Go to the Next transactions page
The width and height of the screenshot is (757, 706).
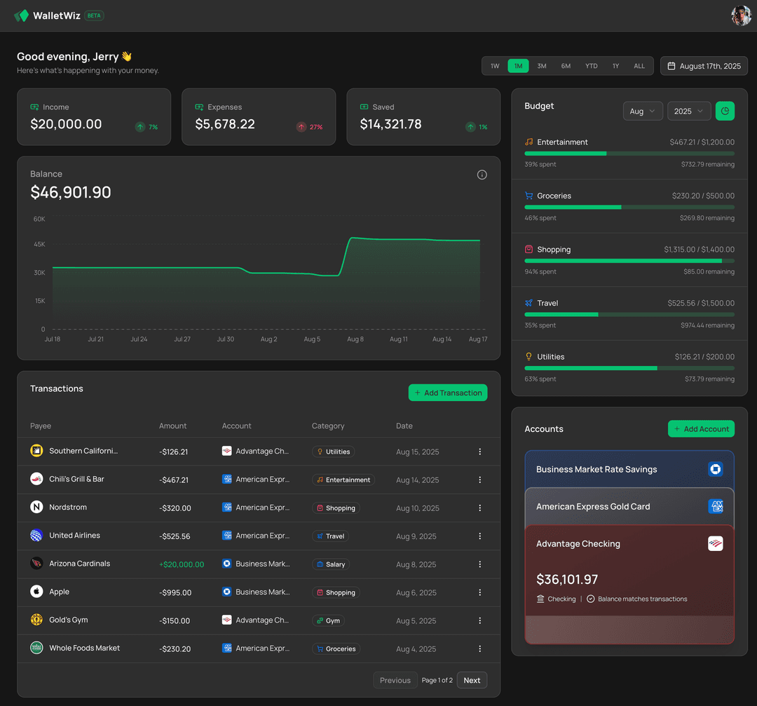[x=472, y=680]
